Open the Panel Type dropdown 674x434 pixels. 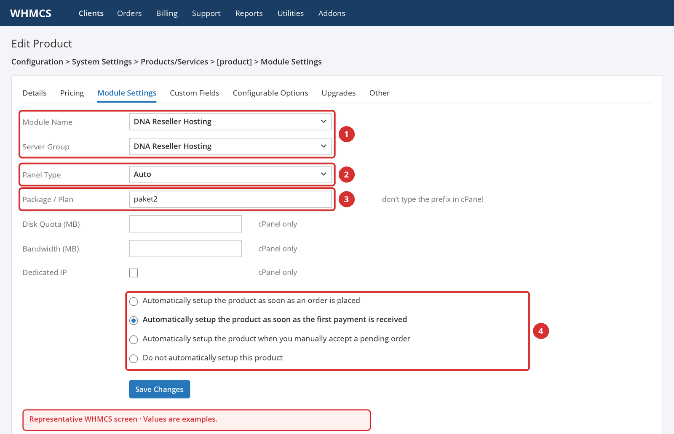[230, 175]
